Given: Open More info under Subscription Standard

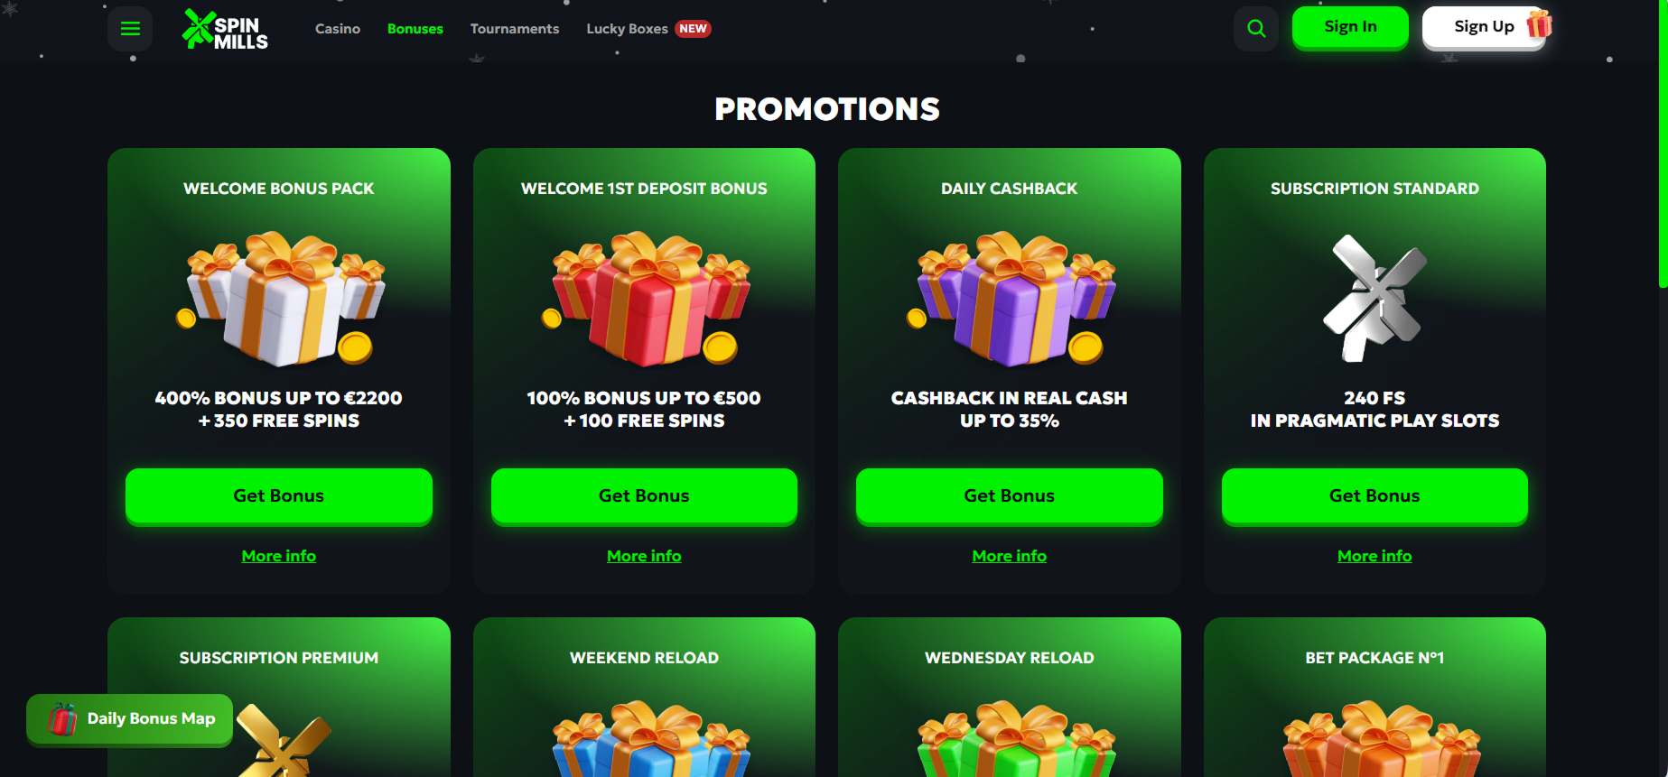Looking at the screenshot, I should pos(1374,556).
